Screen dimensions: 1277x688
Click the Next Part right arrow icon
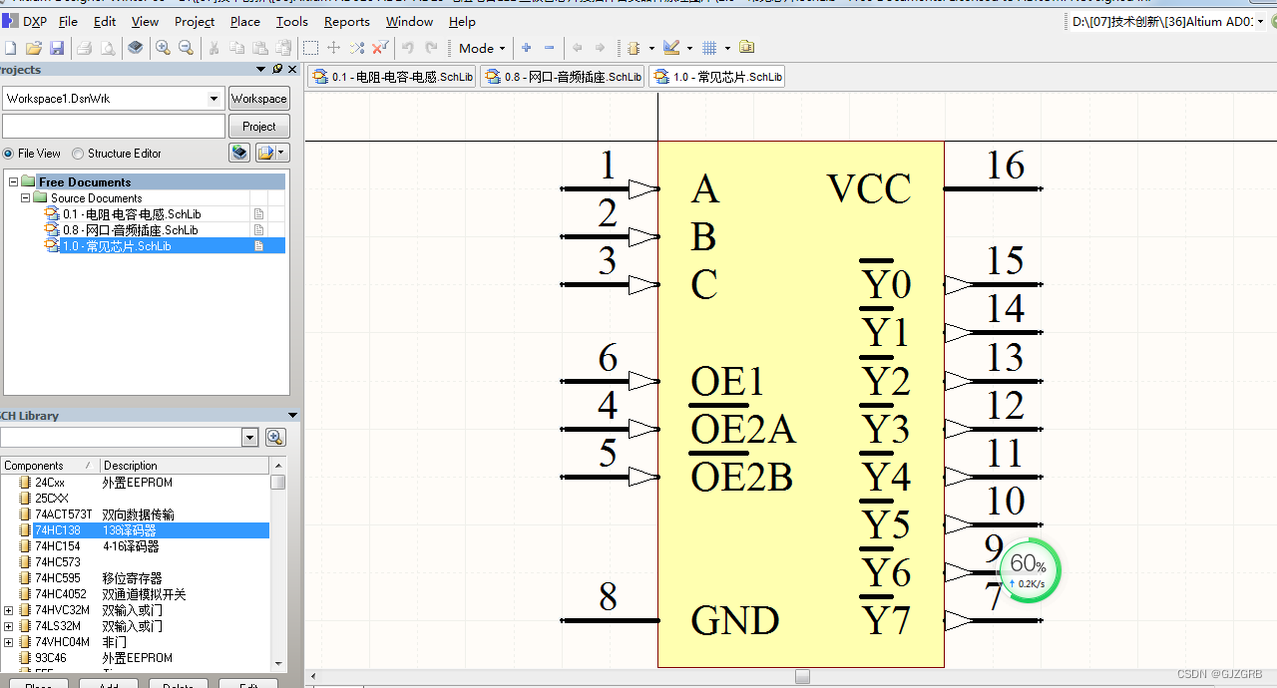click(600, 48)
